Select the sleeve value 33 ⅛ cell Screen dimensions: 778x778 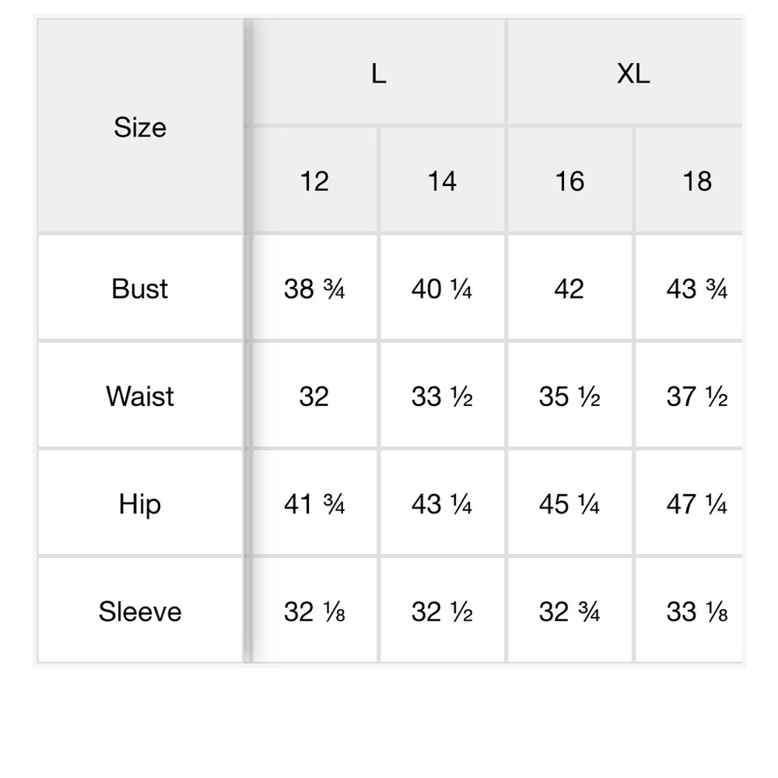689,610
